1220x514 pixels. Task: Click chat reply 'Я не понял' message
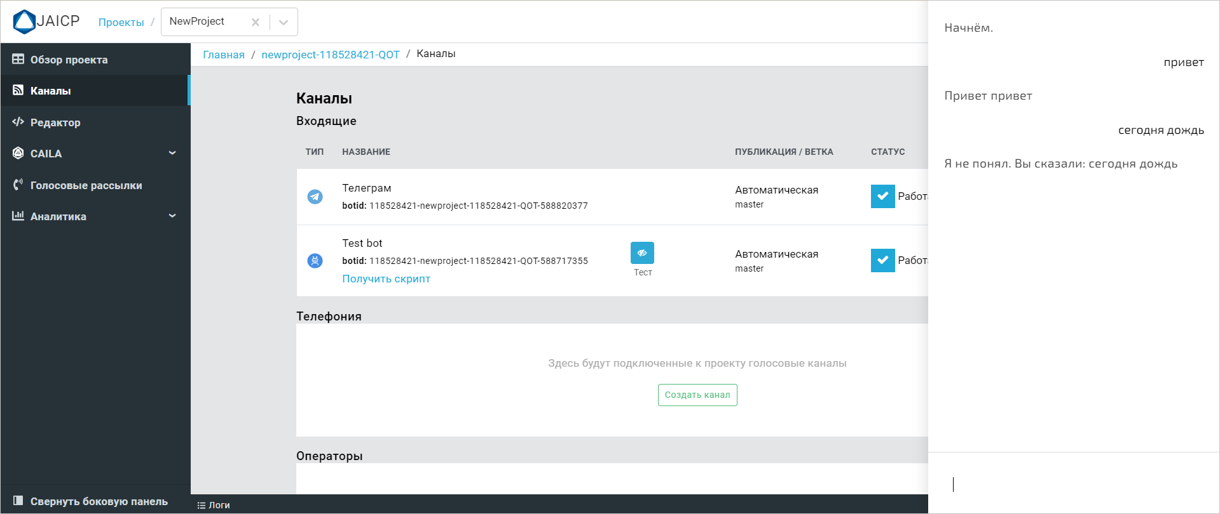coord(1060,164)
